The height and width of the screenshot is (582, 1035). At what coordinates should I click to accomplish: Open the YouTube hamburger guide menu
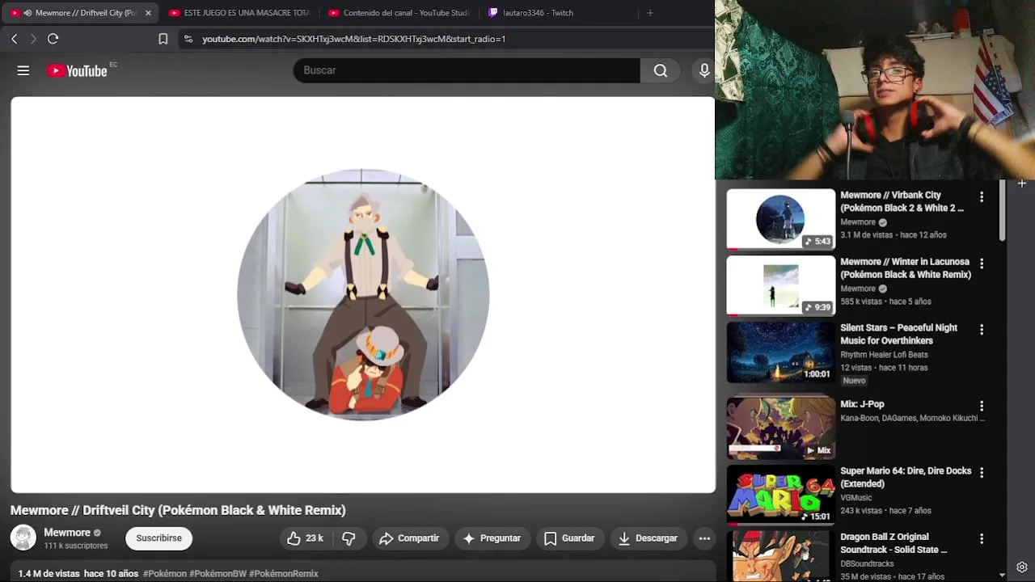point(23,70)
